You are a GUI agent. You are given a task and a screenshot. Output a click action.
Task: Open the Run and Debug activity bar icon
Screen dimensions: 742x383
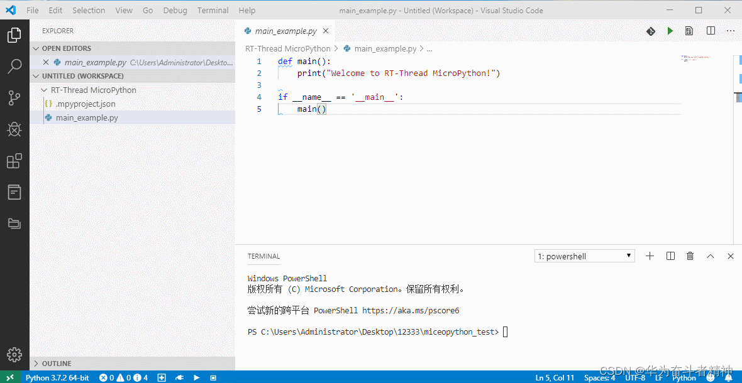(x=15, y=129)
